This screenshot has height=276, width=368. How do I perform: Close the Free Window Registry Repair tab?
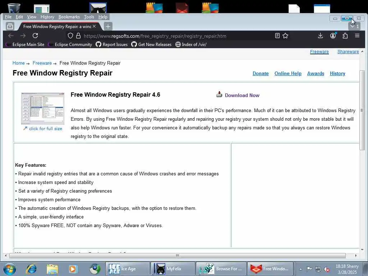coord(95,26)
